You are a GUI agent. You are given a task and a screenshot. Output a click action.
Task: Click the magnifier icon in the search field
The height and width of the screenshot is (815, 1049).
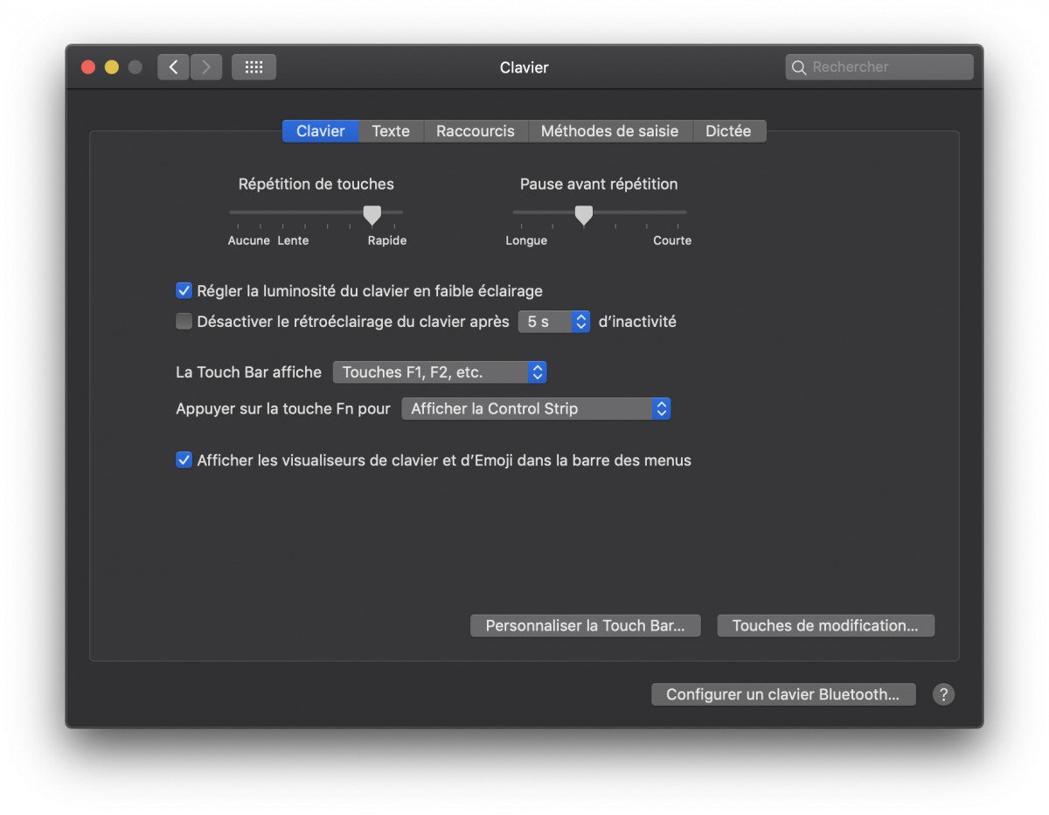click(798, 66)
